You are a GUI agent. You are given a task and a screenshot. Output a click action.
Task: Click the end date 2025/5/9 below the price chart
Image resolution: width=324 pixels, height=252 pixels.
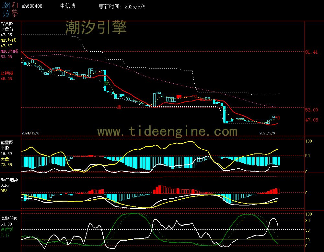[267, 133]
